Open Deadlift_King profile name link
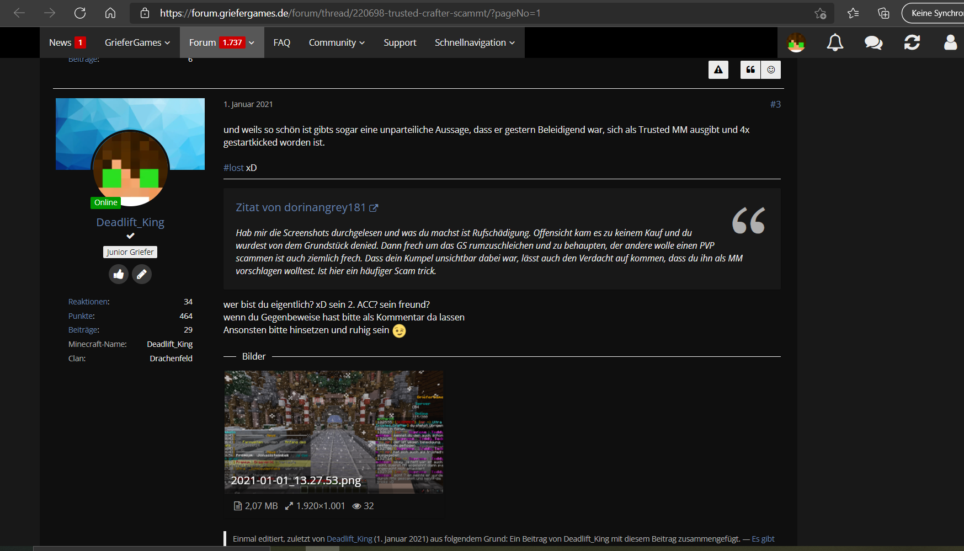 click(130, 222)
